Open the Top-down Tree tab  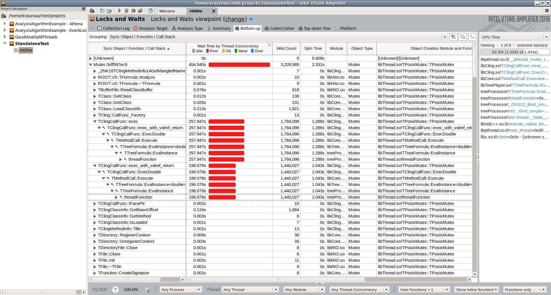(x=314, y=28)
